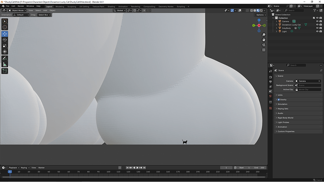Open the viewport Add menu

click(x=45, y=10)
